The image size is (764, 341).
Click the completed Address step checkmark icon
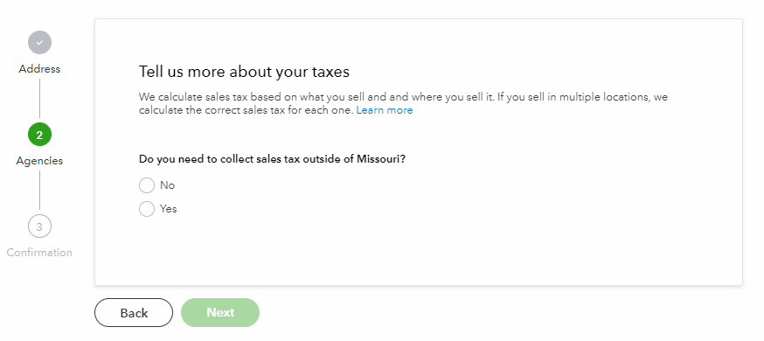39,42
